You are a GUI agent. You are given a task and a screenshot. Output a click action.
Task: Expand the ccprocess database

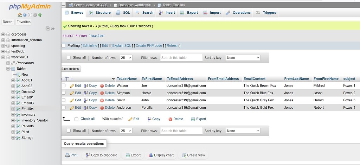(x=3, y=34)
